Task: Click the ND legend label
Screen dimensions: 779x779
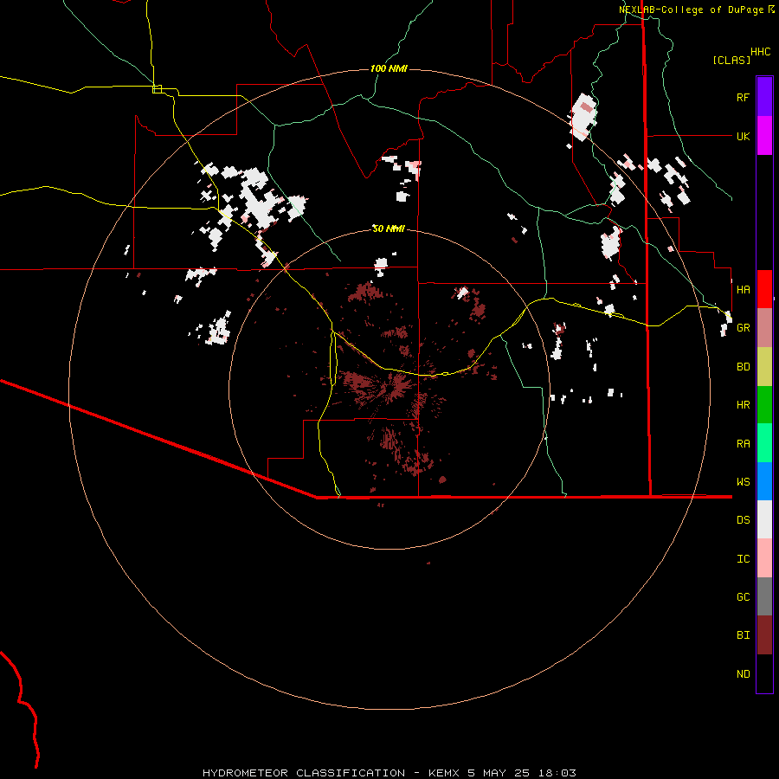Action: tap(743, 673)
